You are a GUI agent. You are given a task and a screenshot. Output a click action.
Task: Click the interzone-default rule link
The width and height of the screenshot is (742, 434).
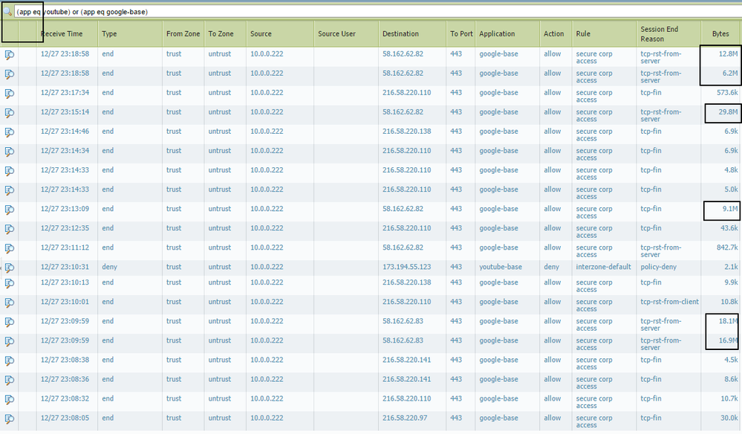pyautogui.click(x=603, y=267)
